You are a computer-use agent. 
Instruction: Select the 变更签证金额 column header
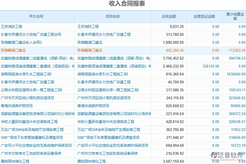pyautogui.click(x=204, y=16)
